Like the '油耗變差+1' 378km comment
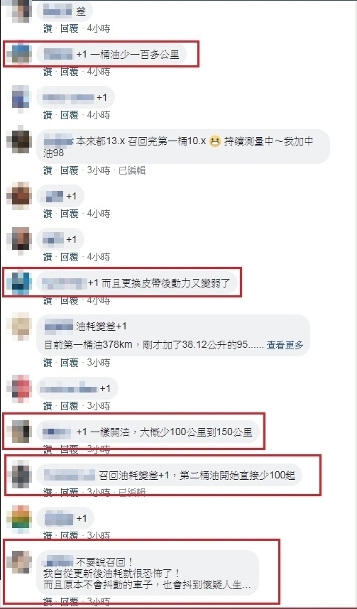 coord(48,363)
